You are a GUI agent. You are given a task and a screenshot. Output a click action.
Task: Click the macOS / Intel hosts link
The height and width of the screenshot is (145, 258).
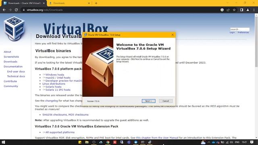58,78
